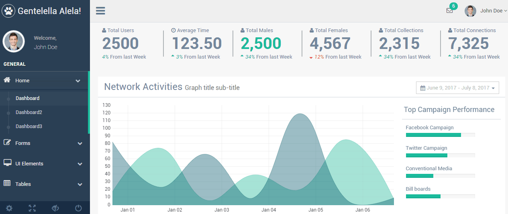Click the Gentelella Alela! title link
This screenshot has height=214, width=508.
(49, 11)
